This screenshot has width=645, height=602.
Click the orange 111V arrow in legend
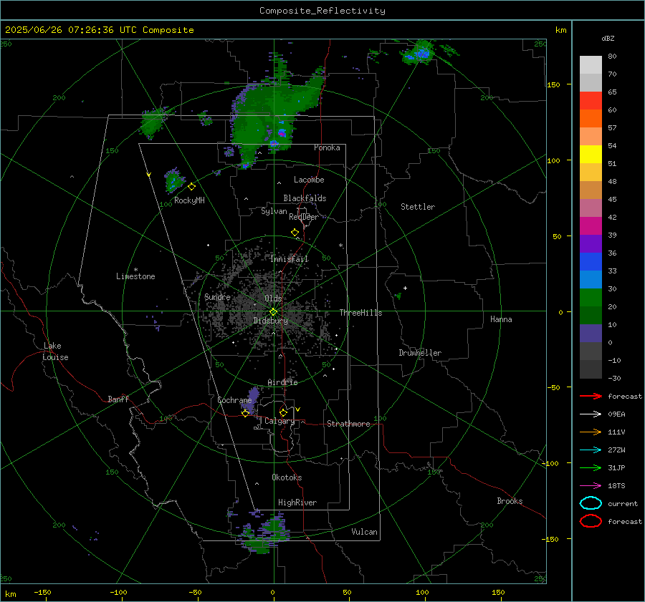(x=591, y=432)
